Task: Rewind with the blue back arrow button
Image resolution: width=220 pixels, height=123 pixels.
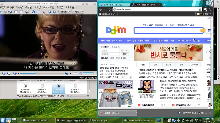Action: [15, 73]
